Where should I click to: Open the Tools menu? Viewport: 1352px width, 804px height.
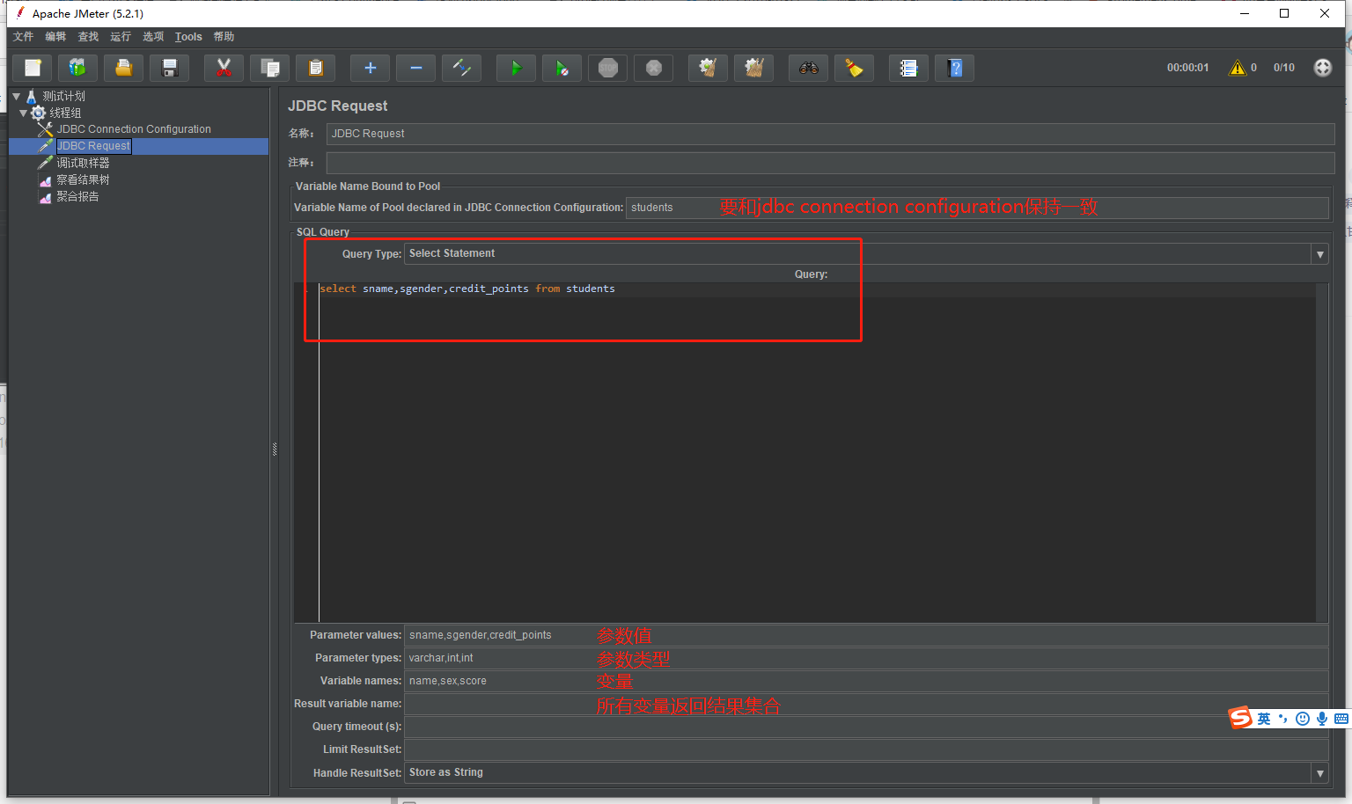[x=188, y=36]
